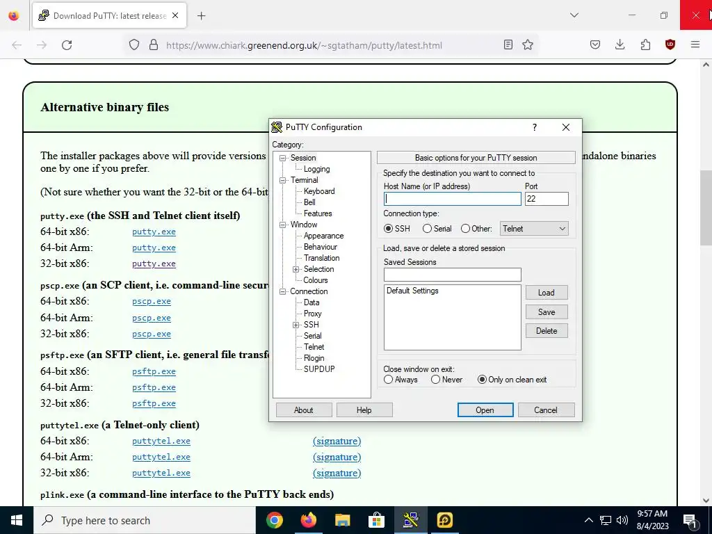Click the uBlock Origin toolbar icon

(670, 44)
